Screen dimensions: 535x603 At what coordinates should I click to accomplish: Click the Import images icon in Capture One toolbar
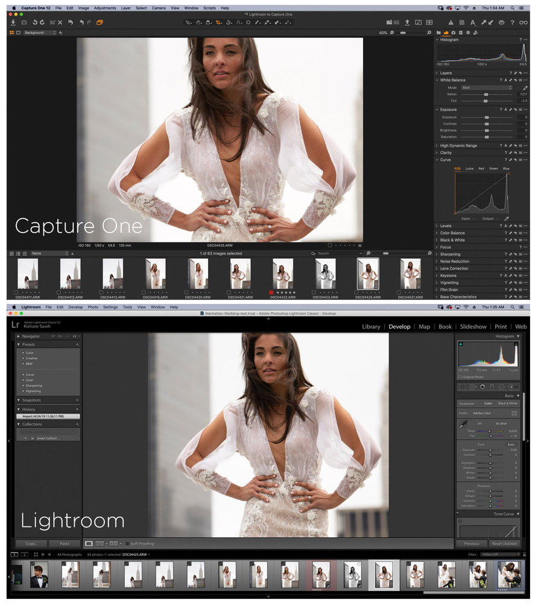point(13,23)
